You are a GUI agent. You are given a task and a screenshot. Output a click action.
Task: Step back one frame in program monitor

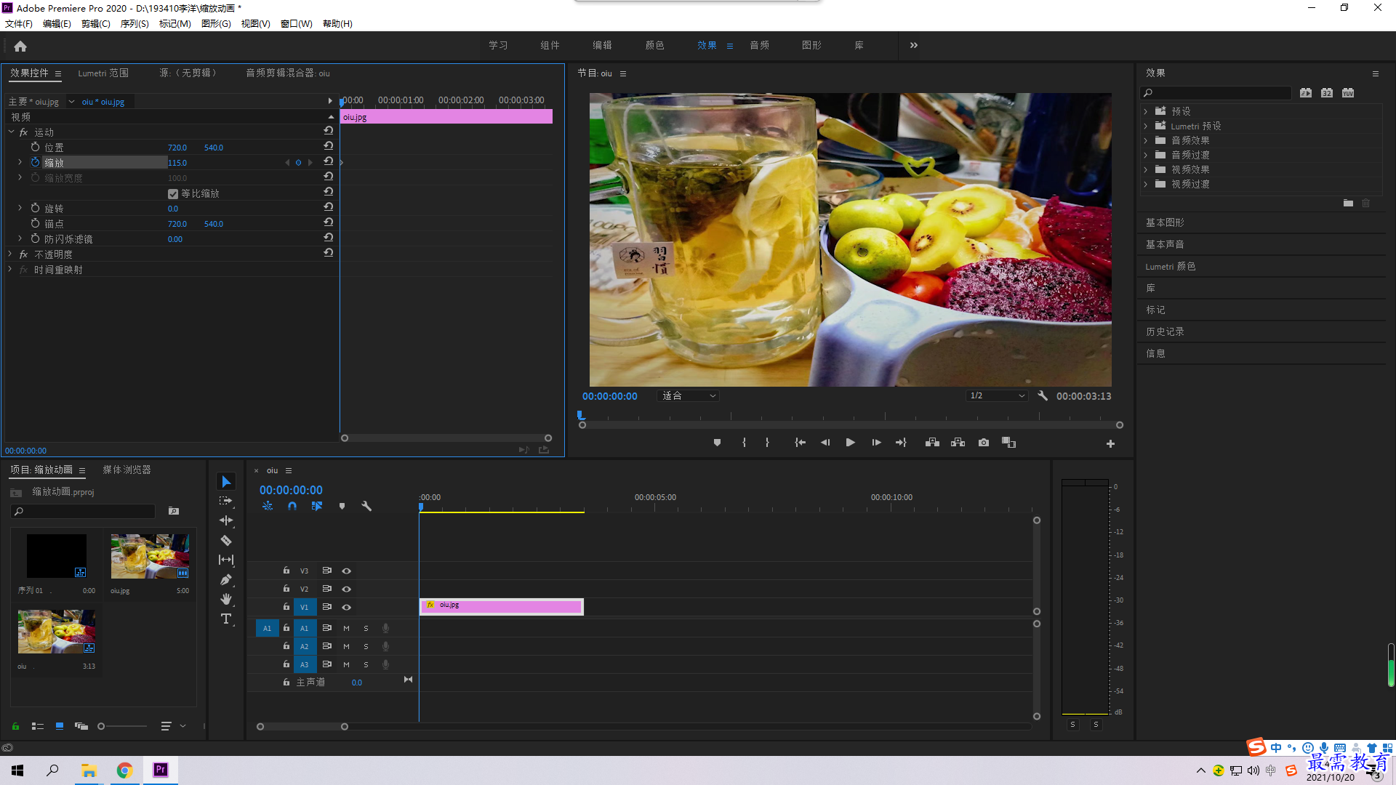pyautogui.click(x=825, y=443)
